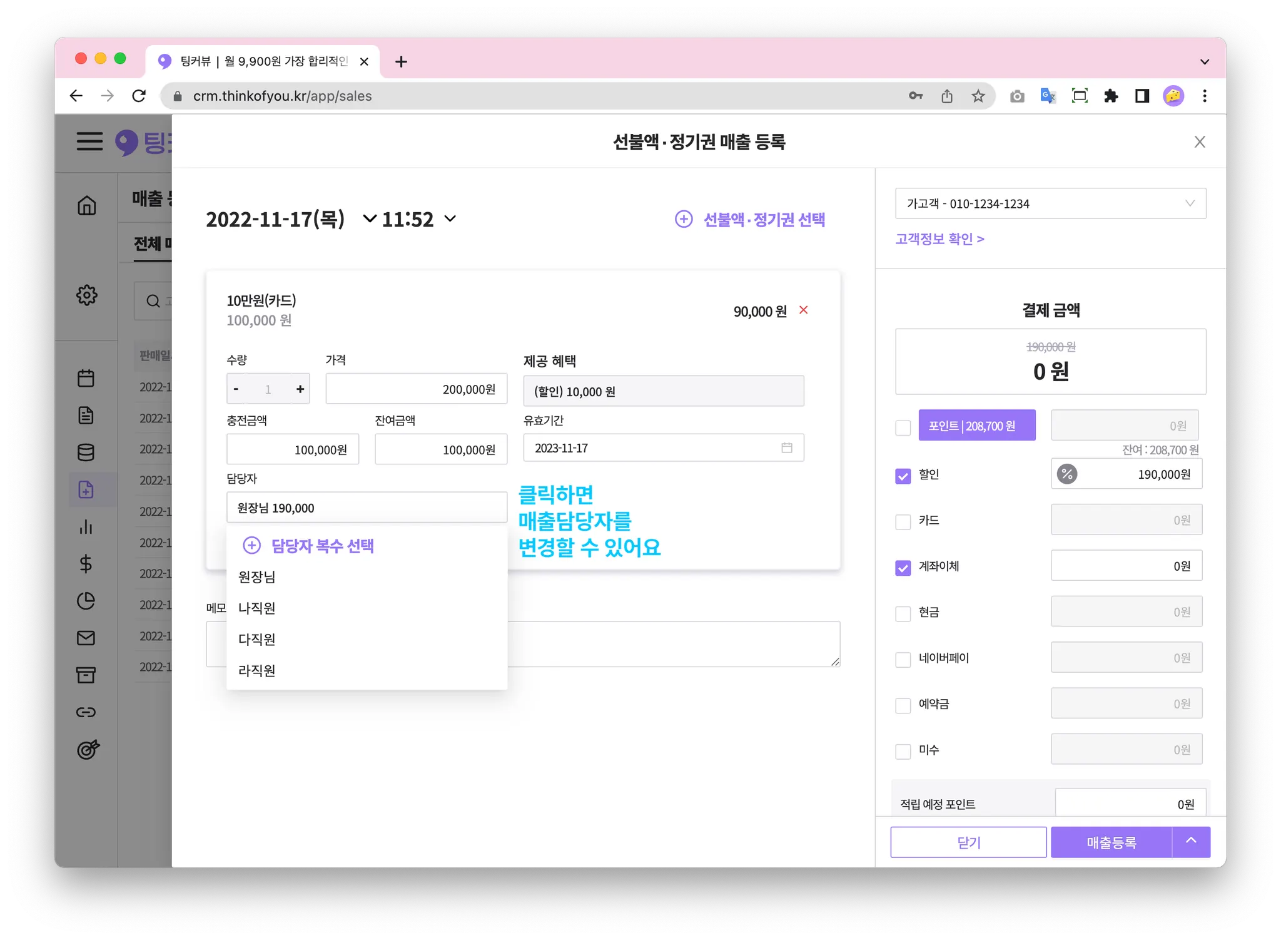Click the home icon in the sidebar

[x=86, y=205]
